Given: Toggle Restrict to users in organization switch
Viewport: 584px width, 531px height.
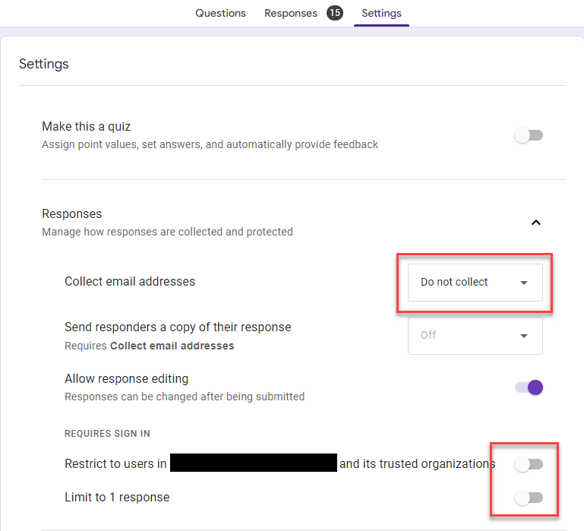Looking at the screenshot, I should pyautogui.click(x=529, y=463).
